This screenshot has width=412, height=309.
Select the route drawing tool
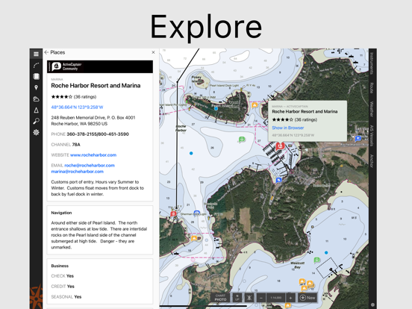point(36,65)
